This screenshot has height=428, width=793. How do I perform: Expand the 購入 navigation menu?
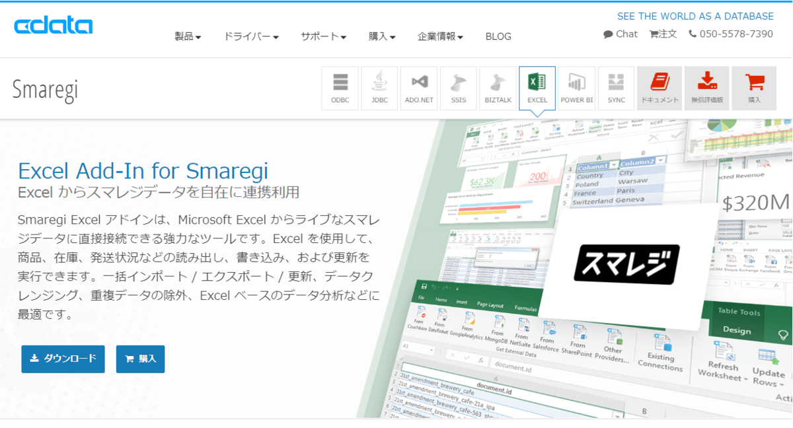tap(382, 36)
